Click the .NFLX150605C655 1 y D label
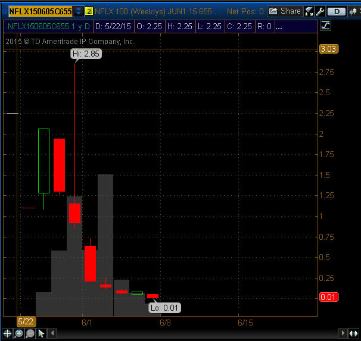361x341 pixels. [x=48, y=27]
